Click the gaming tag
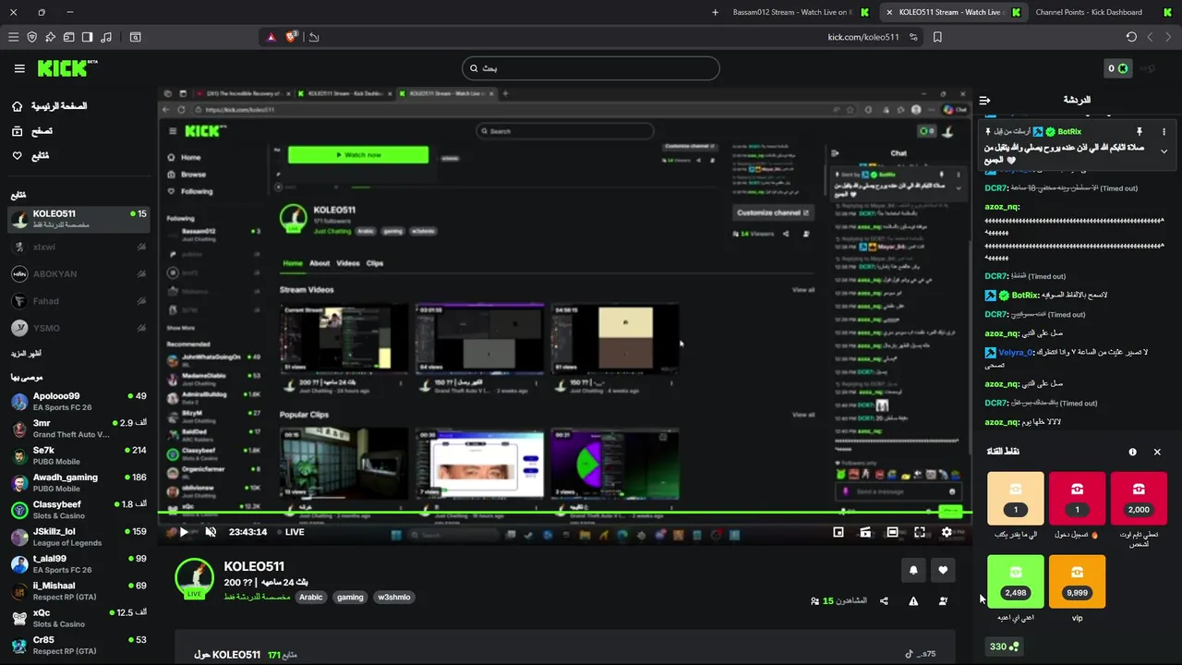Image resolution: width=1182 pixels, height=665 pixels. [x=350, y=598]
